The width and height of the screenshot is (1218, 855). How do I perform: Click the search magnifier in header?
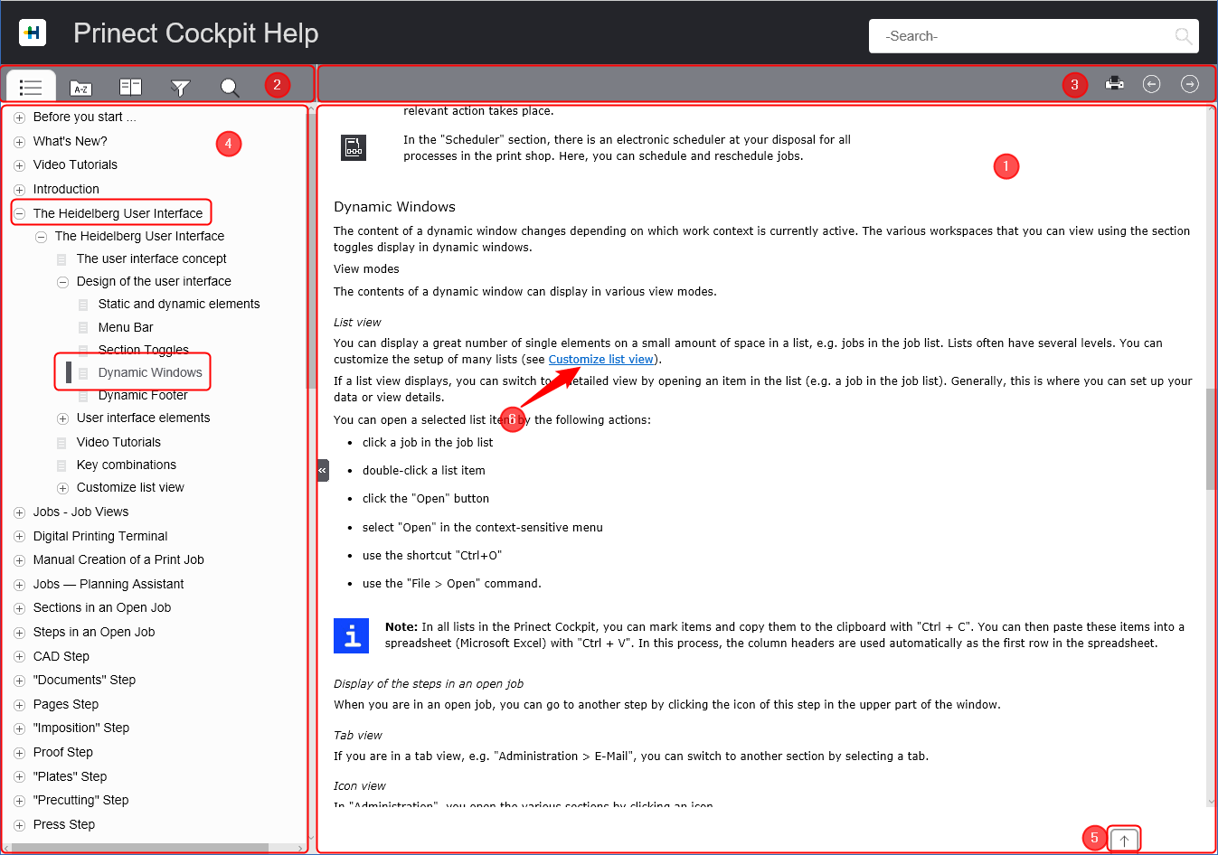[1183, 36]
